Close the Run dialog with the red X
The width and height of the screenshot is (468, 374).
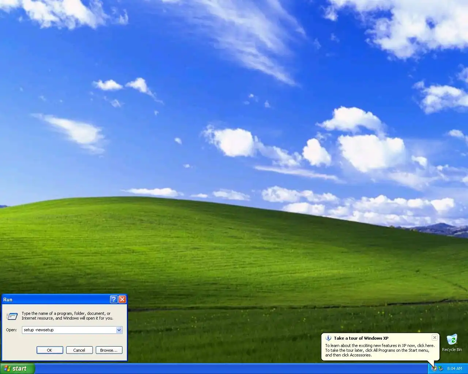click(122, 299)
